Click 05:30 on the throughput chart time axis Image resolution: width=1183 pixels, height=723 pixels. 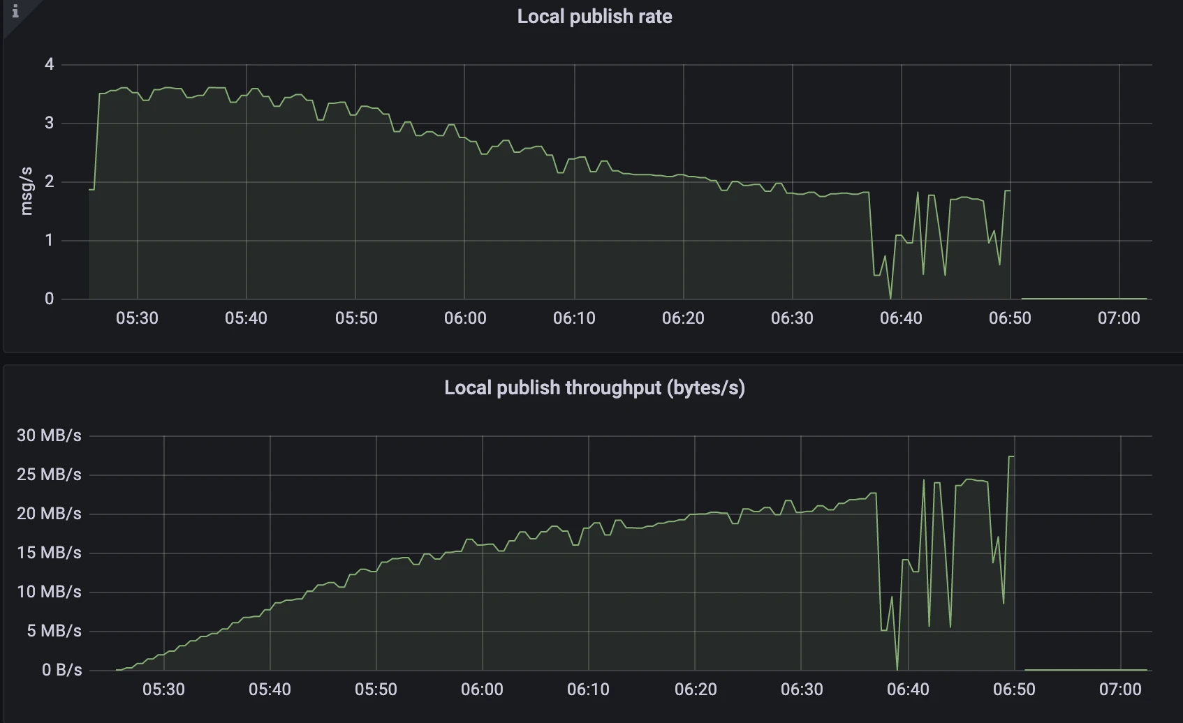(x=163, y=690)
